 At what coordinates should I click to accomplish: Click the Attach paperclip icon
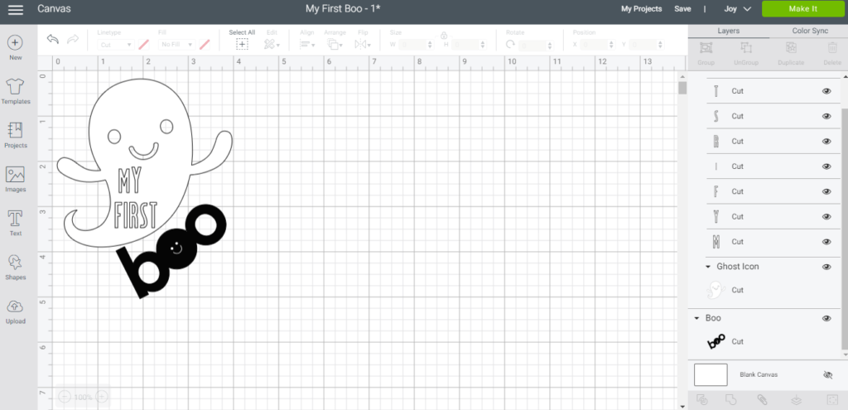762,400
